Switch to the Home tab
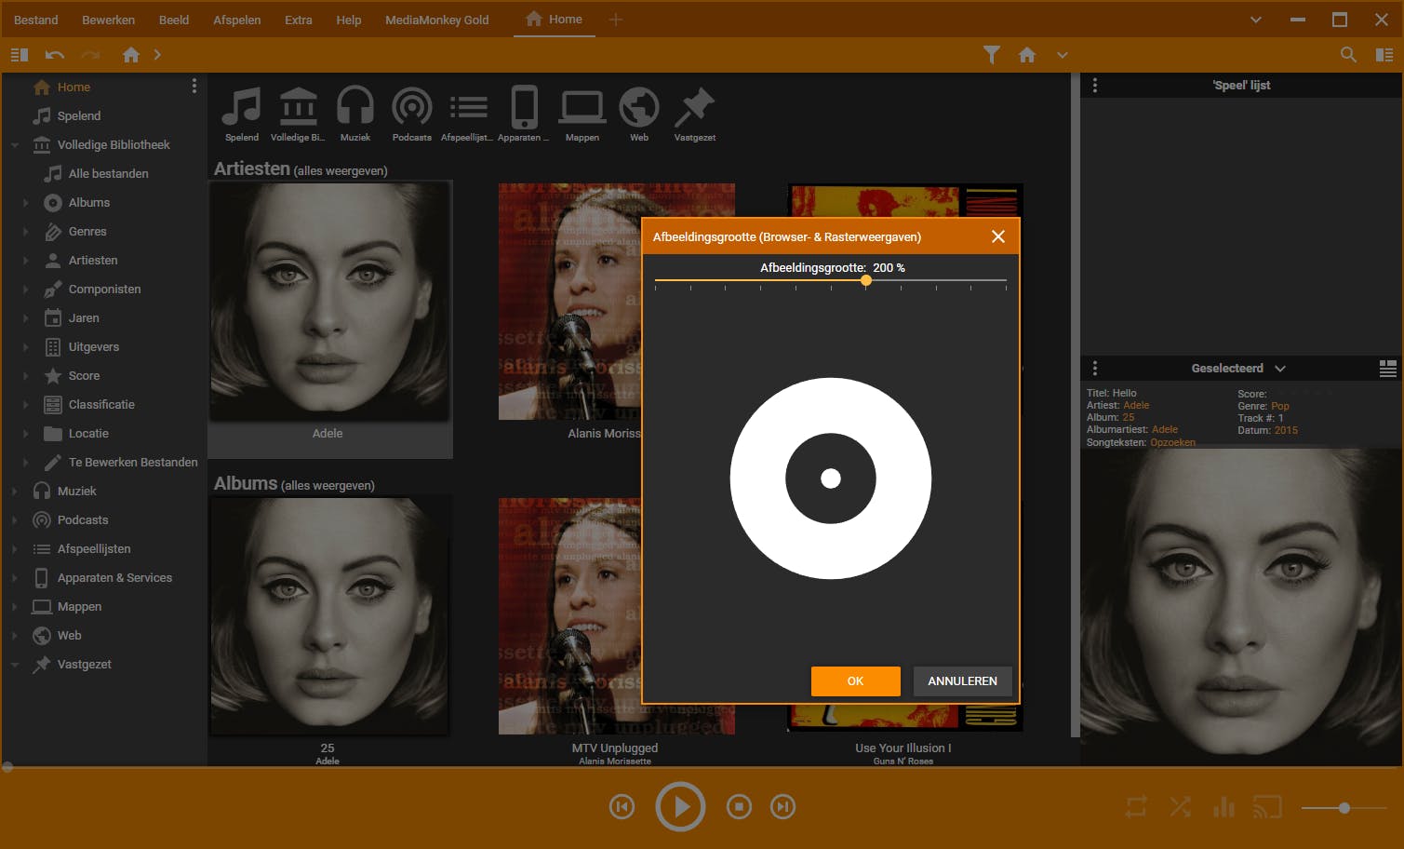The height and width of the screenshot is (849, 1404). coord(555,20)
